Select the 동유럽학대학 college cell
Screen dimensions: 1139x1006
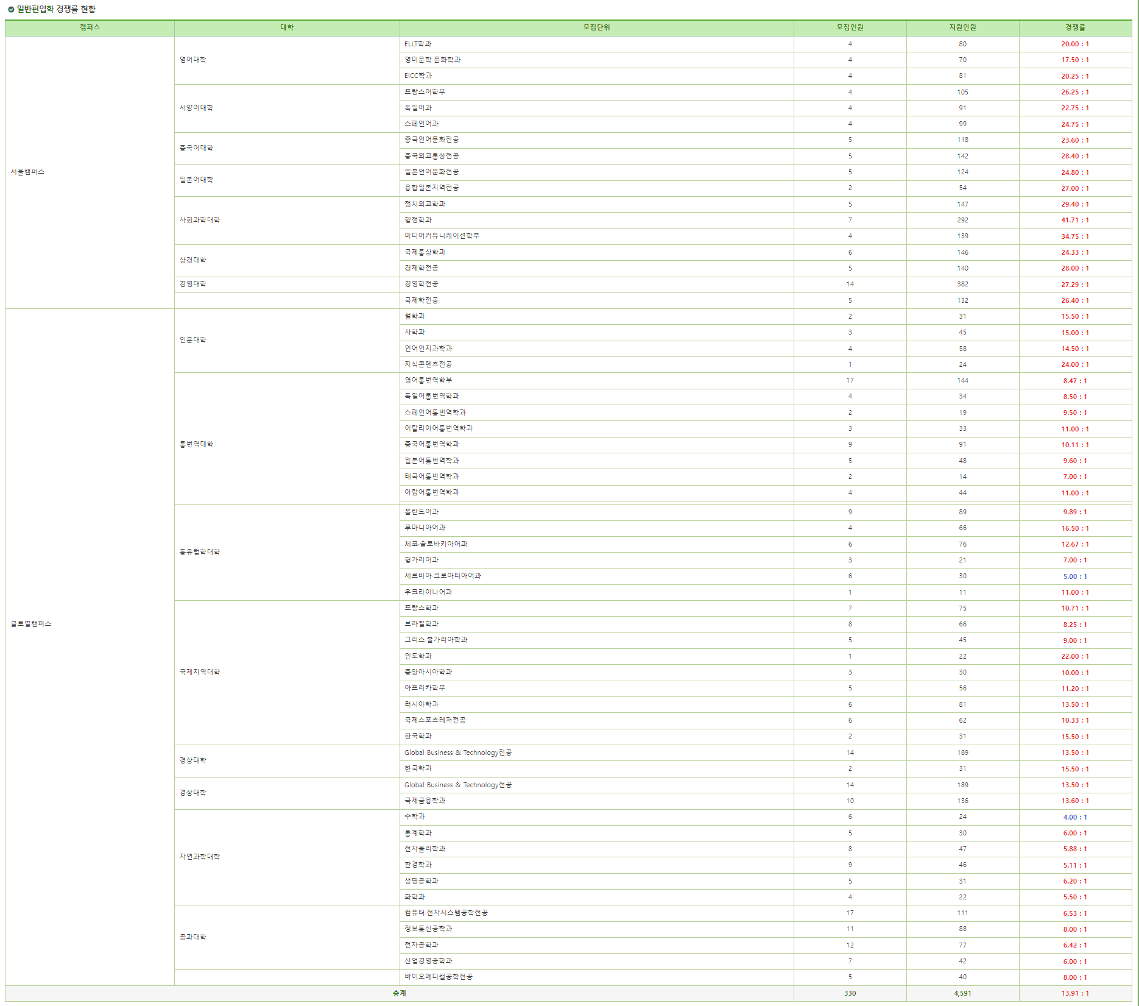[x=287, y=552]
